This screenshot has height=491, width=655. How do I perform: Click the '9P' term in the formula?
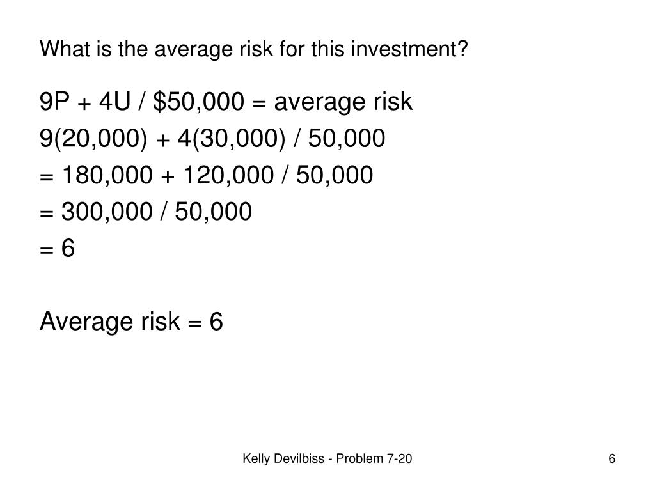(x=54, y=102)
